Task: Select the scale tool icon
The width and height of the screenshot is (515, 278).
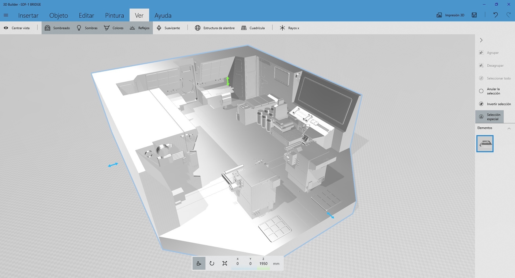Action: 225,264
